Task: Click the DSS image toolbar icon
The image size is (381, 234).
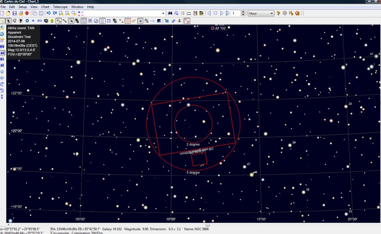Action: pos(39,21)
